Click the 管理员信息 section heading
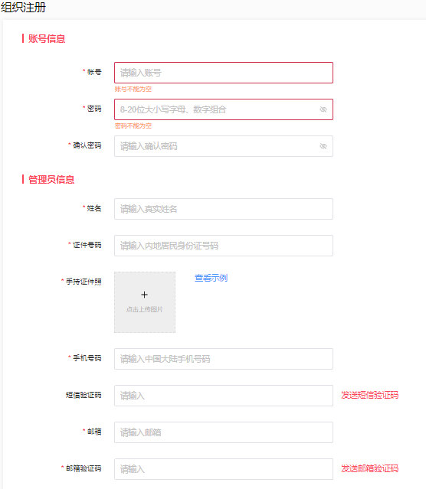 click(x=51, y=180)
